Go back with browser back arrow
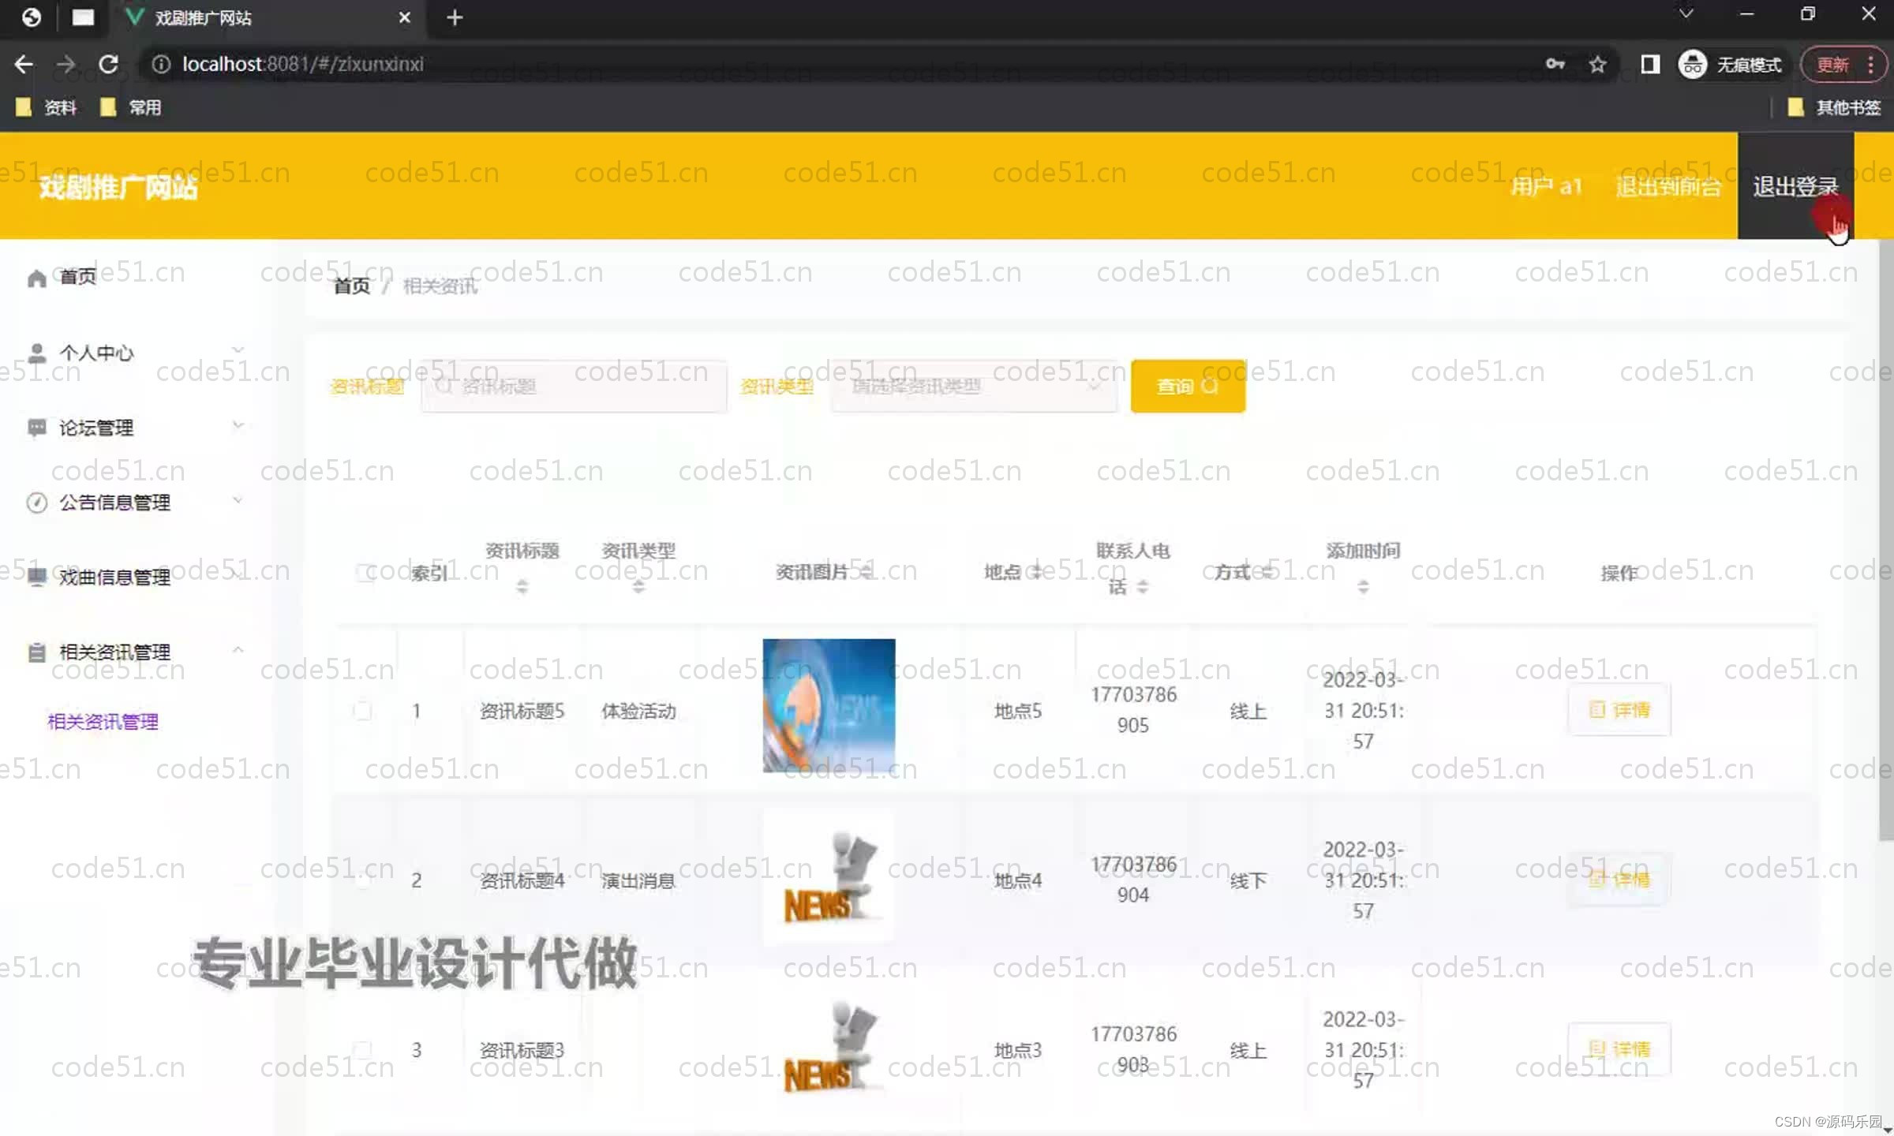This screenshot has width=1894, height=1136. [x=24, y=64]
